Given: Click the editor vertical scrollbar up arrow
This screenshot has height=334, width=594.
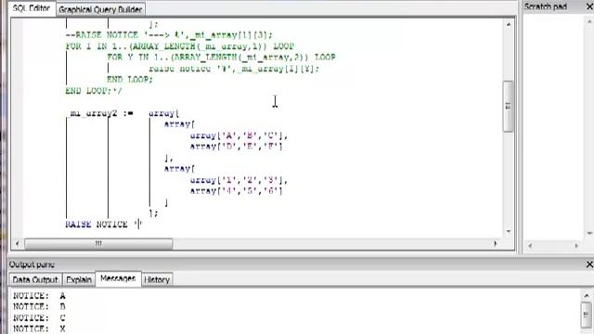Looking at the screenshot, I should [509, 25].
